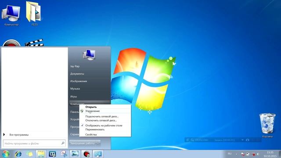Open the yellow Sticky Notes taskbar icon

[29, 154]
